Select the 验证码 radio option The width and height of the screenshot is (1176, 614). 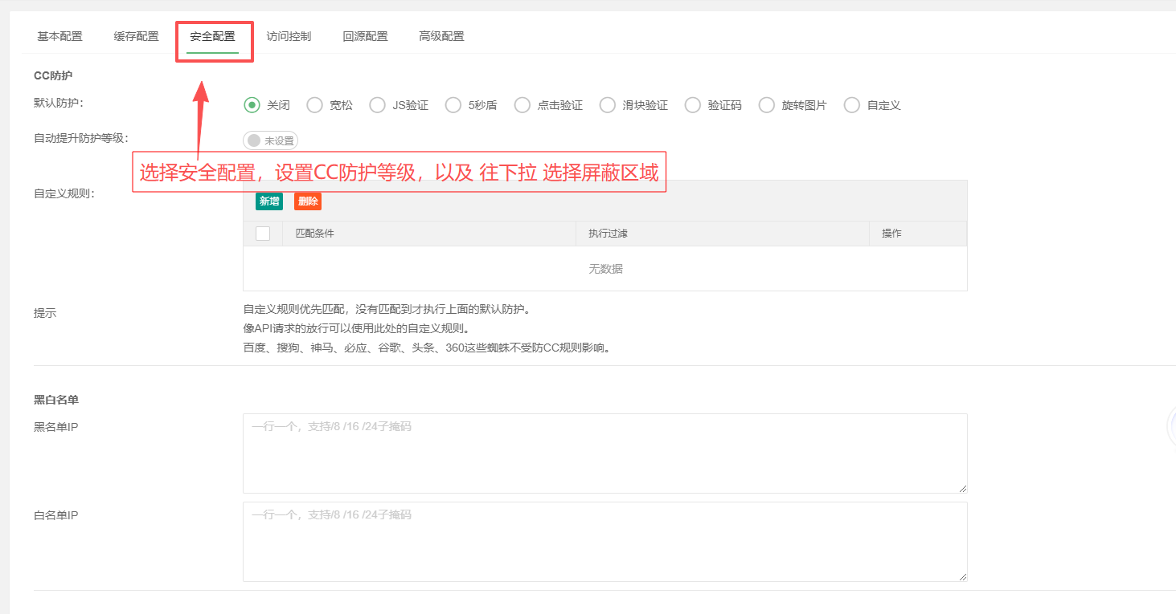point(693,105)
